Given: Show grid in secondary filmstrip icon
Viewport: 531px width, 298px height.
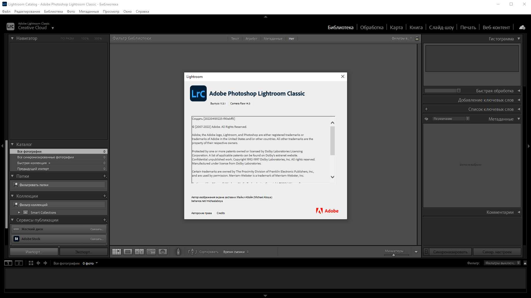Looking at the screenshot, I should tap(31, 263).
